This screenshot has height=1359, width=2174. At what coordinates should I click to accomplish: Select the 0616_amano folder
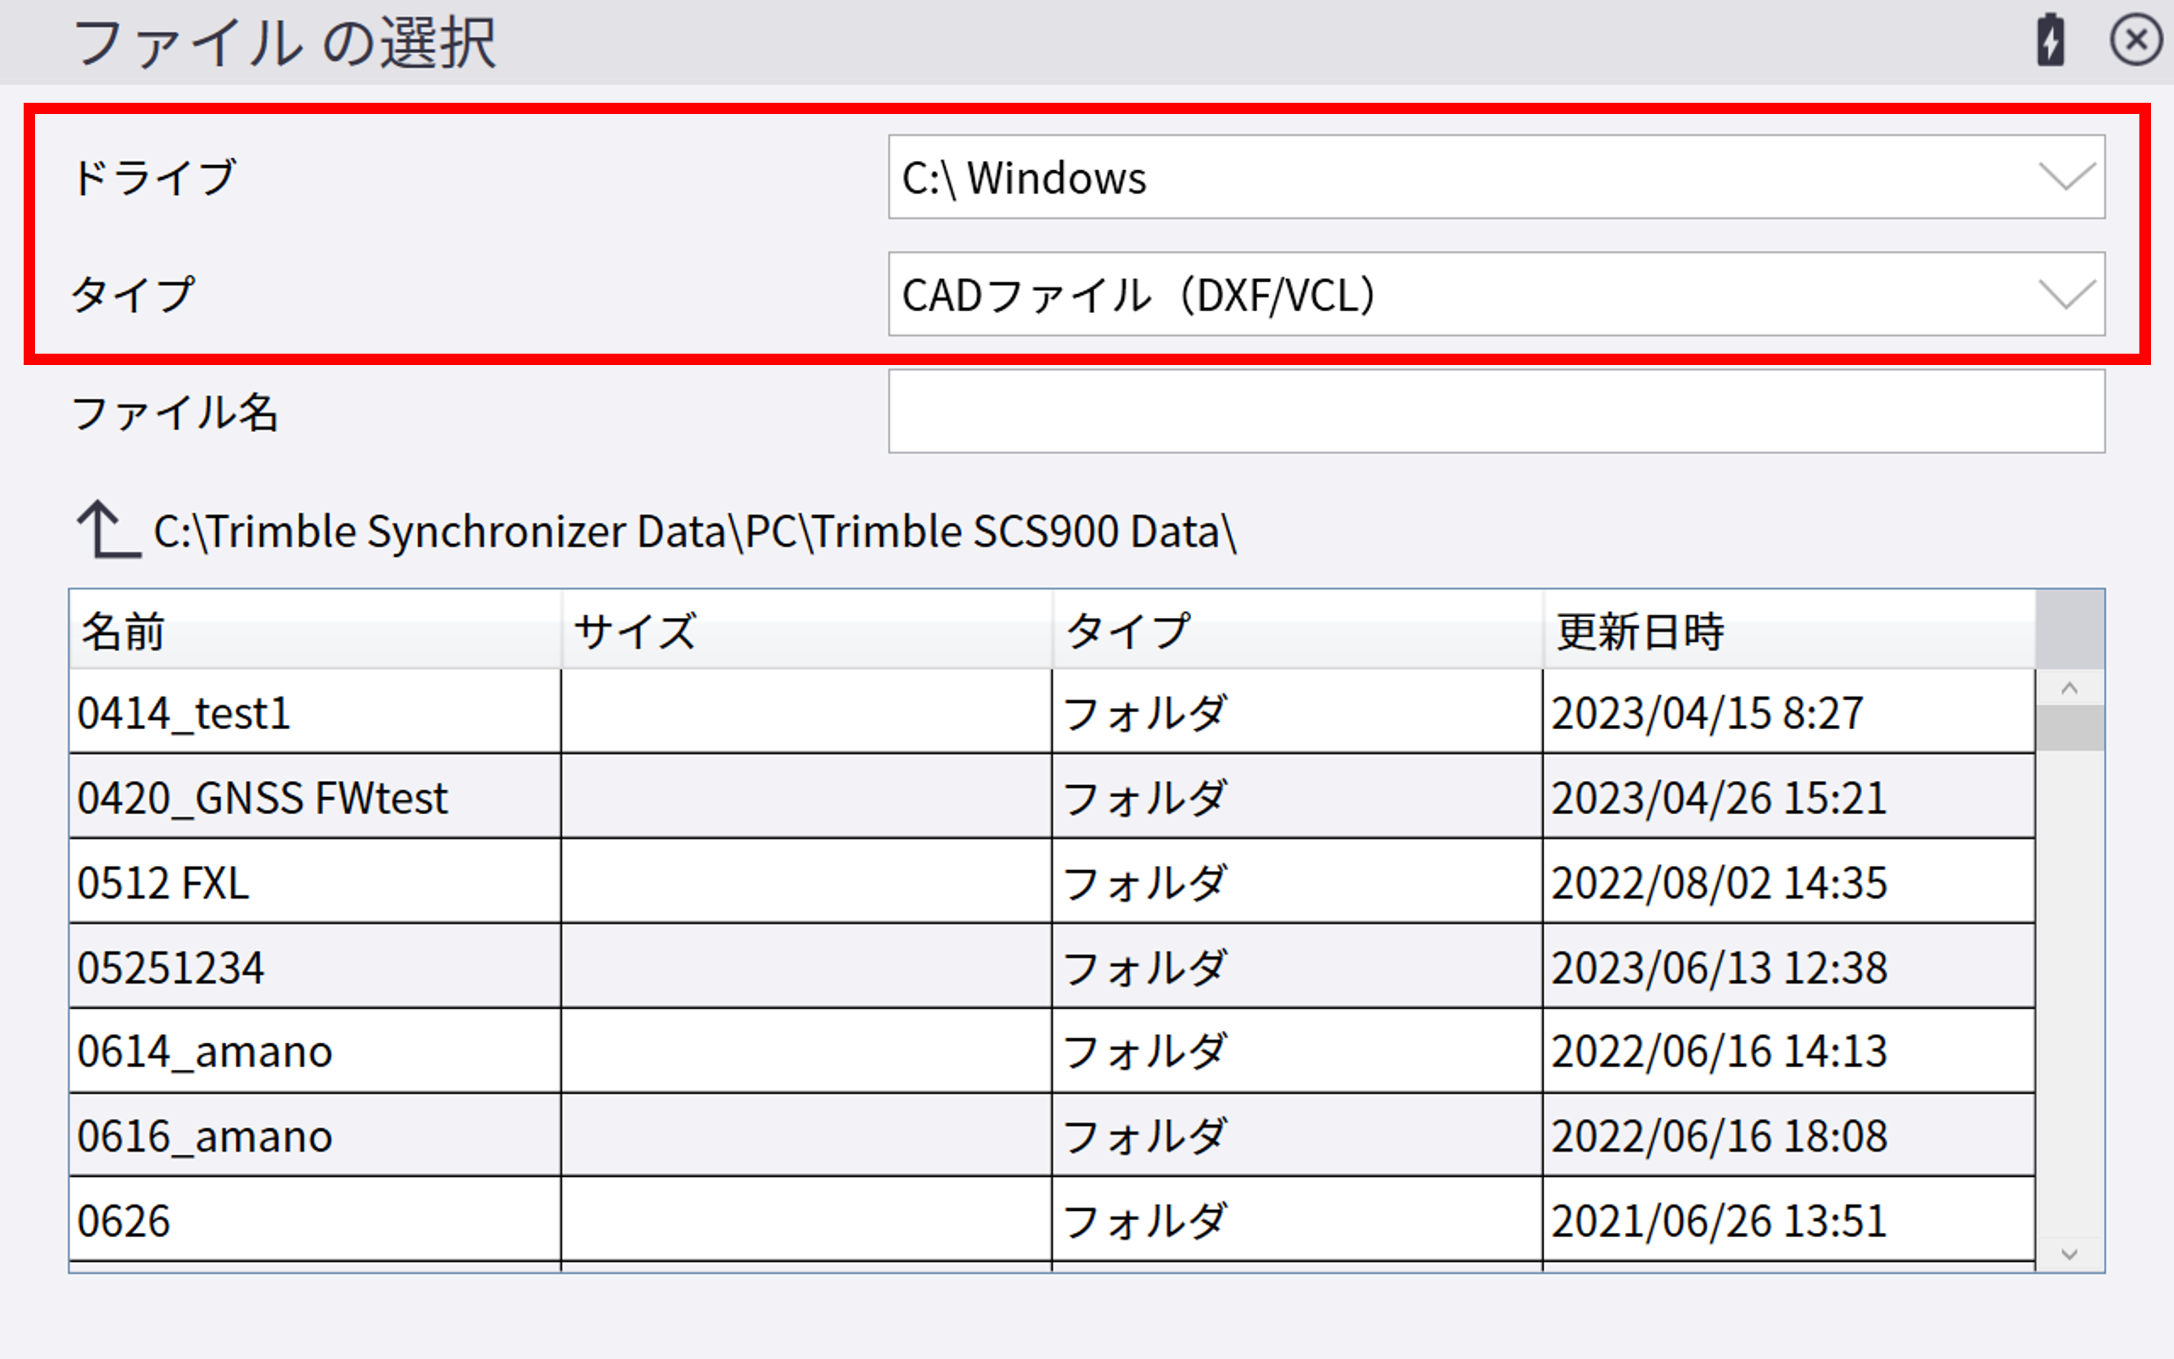coord(205,1137)
